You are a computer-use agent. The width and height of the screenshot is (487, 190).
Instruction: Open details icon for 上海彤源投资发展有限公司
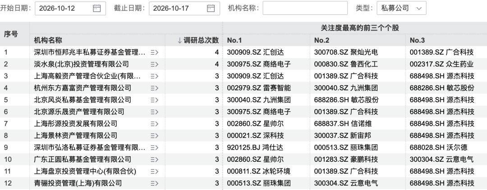pos(154,124)
